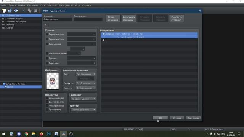Close the event editor dialog
The height and width of the screenshot is (137, 244).
coord(200,11)
